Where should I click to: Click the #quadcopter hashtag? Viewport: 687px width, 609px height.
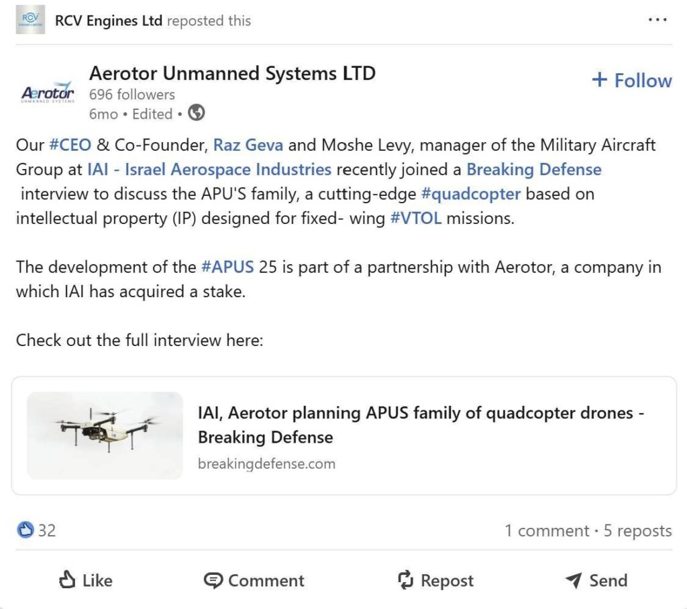pyautogui.click(x=470, y=194)
